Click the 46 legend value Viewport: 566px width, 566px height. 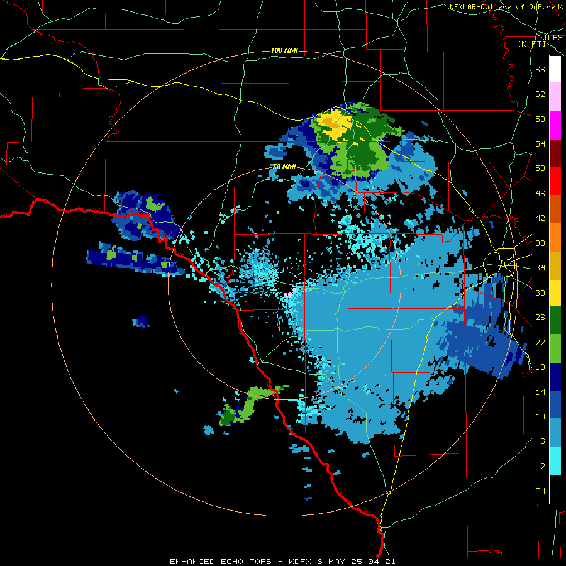(540, 194)
